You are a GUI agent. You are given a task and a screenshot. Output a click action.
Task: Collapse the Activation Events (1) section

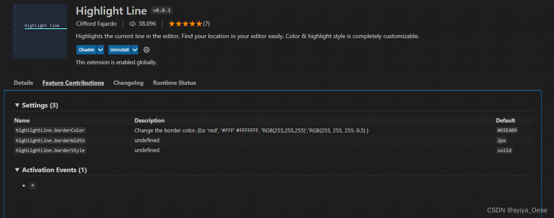click(x=17, y=170)
